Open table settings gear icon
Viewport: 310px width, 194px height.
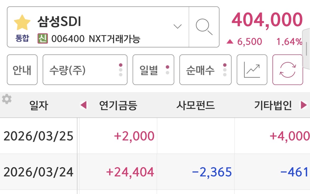pyautogui.click(x=7, y=99)
